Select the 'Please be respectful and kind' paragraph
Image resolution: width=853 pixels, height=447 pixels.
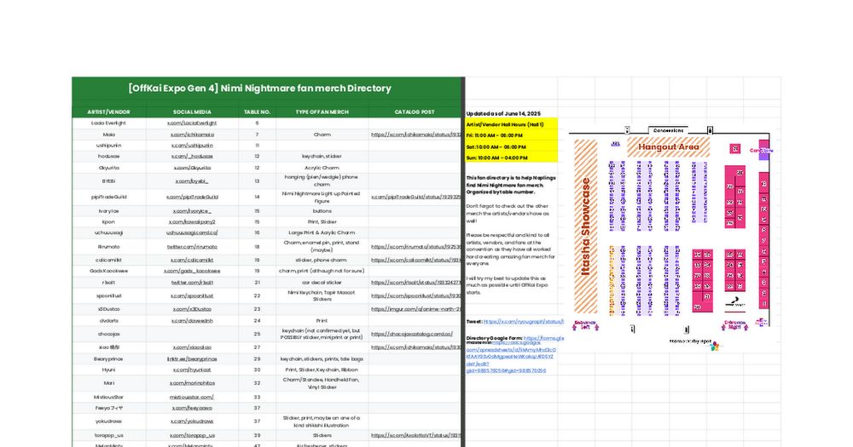pos(511,249)
